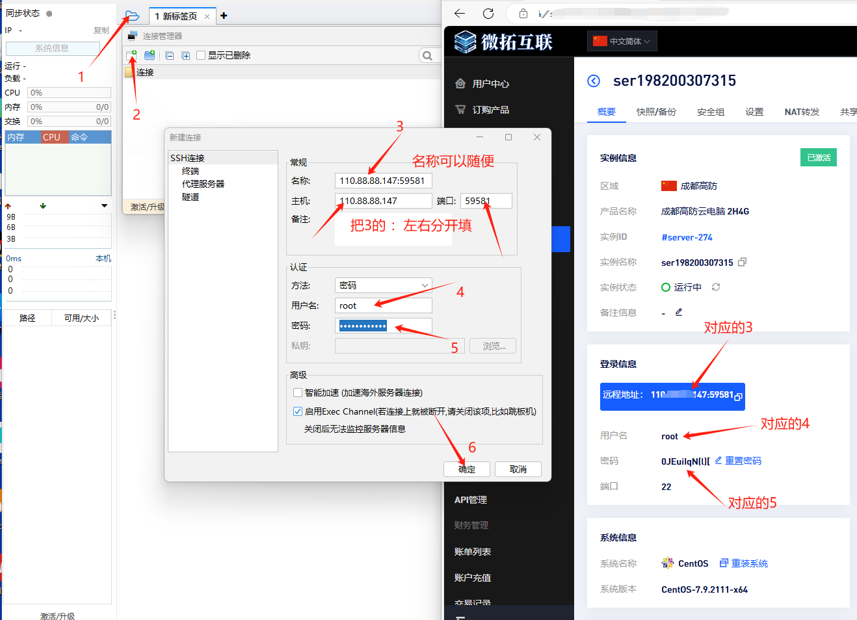Collapse all with the minus box icon
The width and height of the screenshot is (857, 620).
pyautogui.click(x=170, y=56)
